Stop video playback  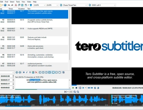point(76,88)
